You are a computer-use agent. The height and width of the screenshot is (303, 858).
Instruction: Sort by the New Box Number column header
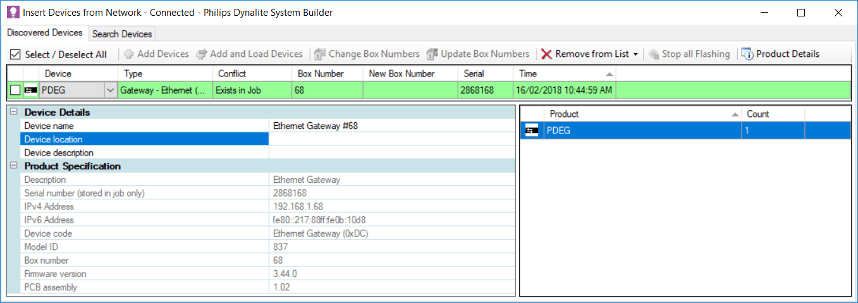[411, 74]
